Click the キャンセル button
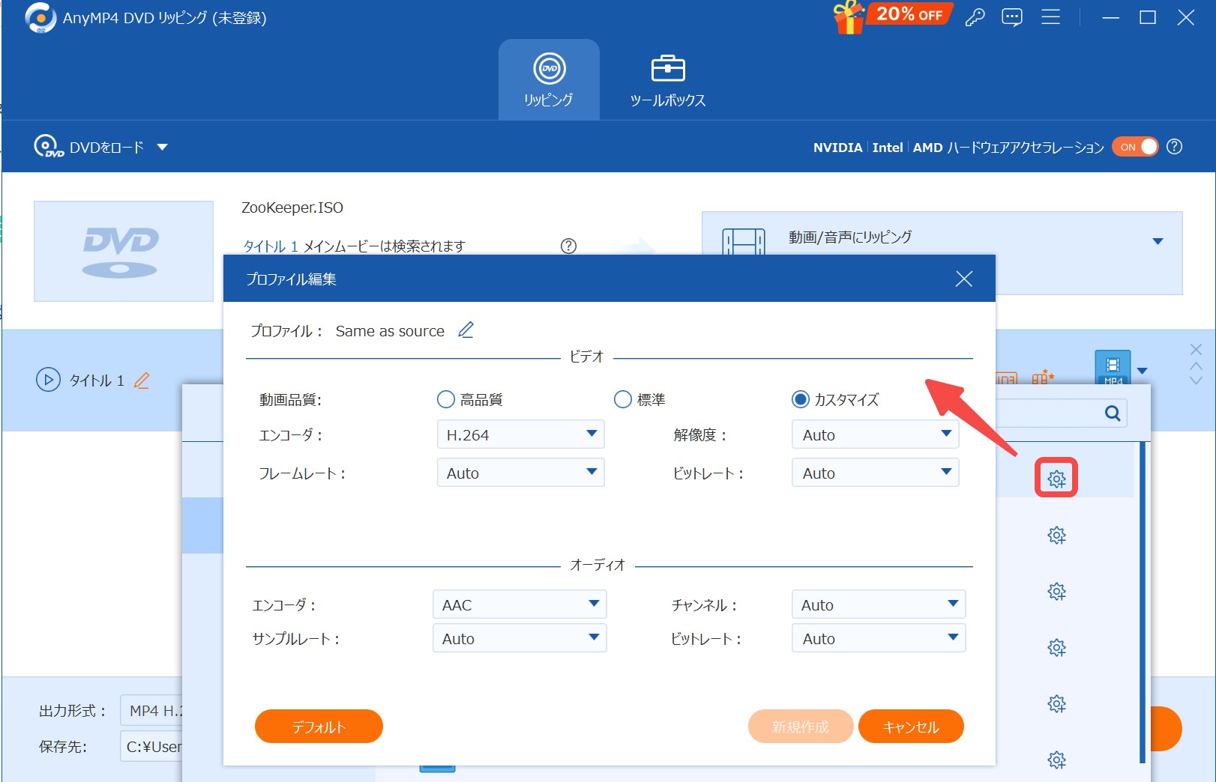Image resolution: width=1216 pixels, height=782 pixels. (x=911, y=727)
